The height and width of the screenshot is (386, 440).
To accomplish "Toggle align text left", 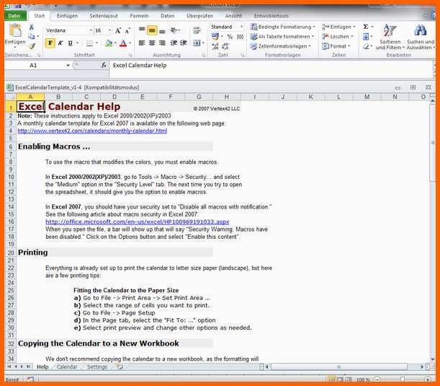I will (142, 43).
